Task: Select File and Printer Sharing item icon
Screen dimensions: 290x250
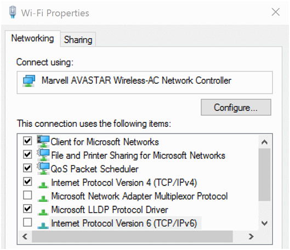Action: [x=43, y=155]
